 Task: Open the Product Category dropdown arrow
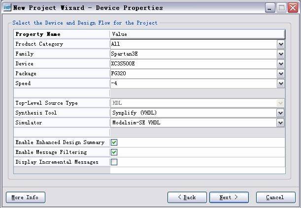pos(281,44)
